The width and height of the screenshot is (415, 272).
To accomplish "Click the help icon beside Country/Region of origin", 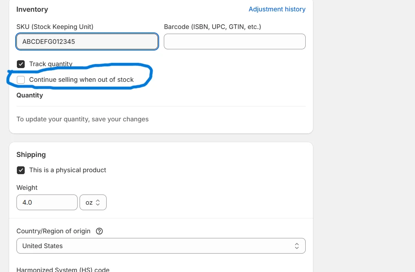I will click(x=99, y=231).
